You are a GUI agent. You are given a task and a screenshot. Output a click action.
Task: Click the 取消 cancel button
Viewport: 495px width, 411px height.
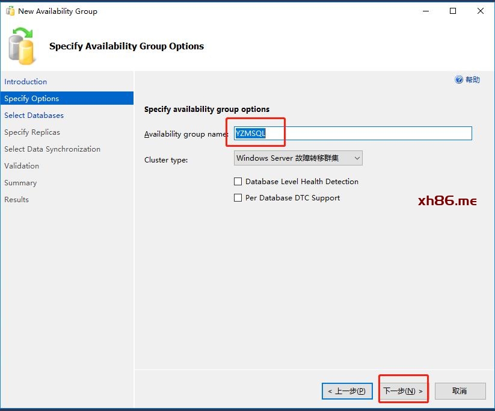coord(460,391)
